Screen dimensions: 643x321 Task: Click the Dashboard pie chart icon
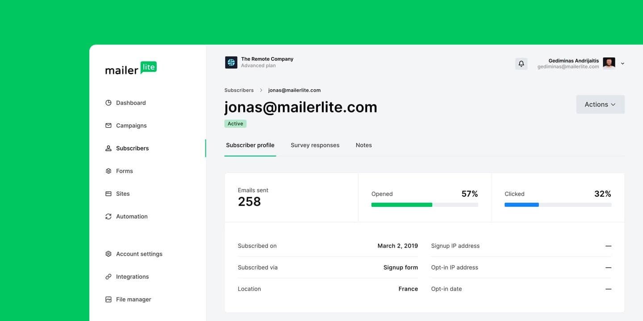(x=108, y=103)
